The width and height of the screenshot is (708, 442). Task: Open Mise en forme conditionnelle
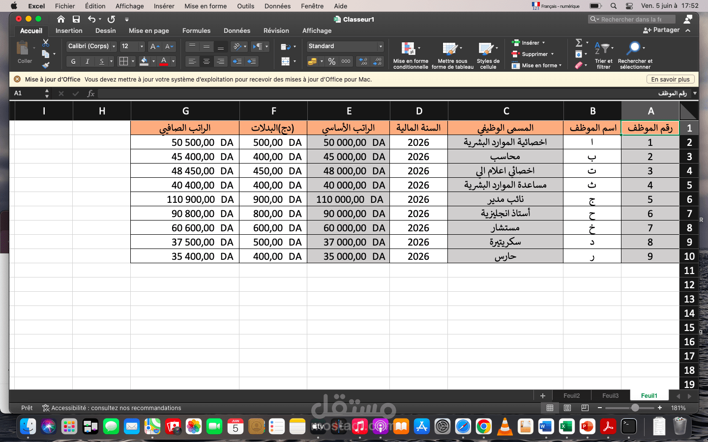(x=411, y=55)
